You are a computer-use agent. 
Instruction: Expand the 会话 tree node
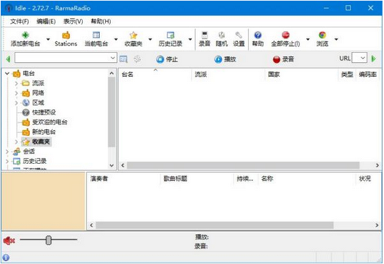7,152
